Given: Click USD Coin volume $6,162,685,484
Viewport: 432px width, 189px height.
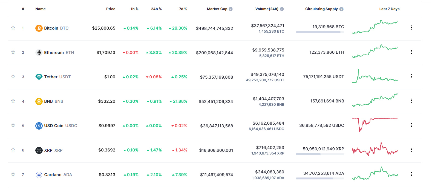Looking at the screenshot, I should (x=268, y=123).
